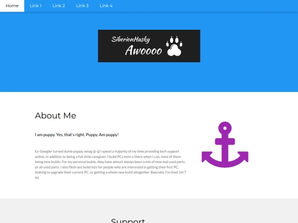Click the white paw print icon
298x223 pixels.
tap(174, 46)
